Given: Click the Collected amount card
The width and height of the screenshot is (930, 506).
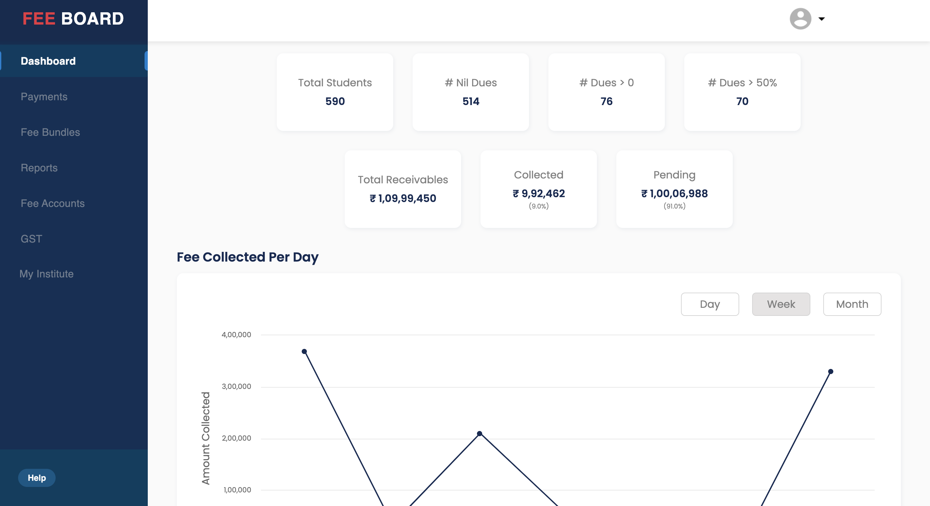Looking at the screenshot, I should pos(538,189).
